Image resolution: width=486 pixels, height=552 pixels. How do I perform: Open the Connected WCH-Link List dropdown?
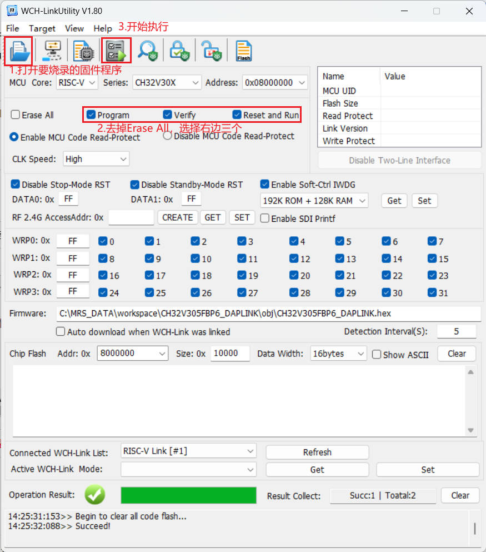tap(188, 451)
